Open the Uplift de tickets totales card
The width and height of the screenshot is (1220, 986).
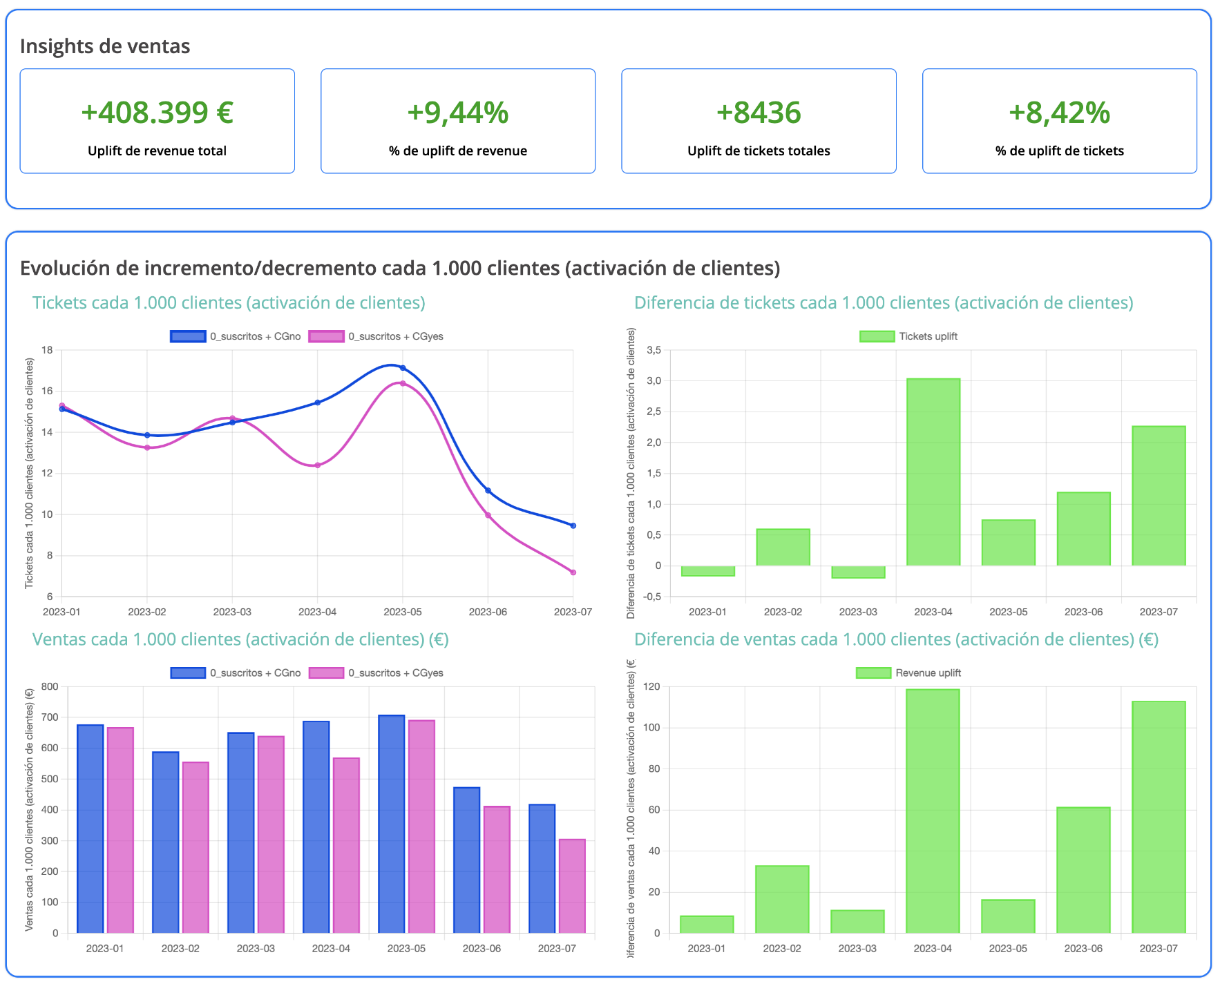click(x=759, y=121)
